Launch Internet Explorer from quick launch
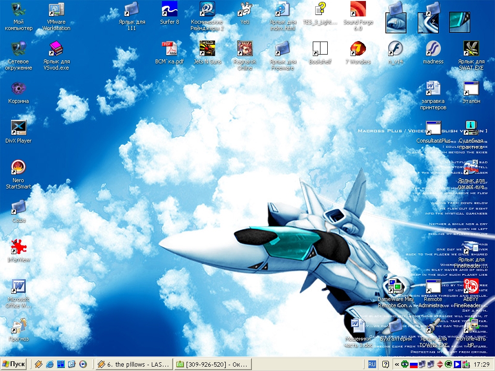The height and width of the screenshot is (371, 495). (x=50, y=364)
